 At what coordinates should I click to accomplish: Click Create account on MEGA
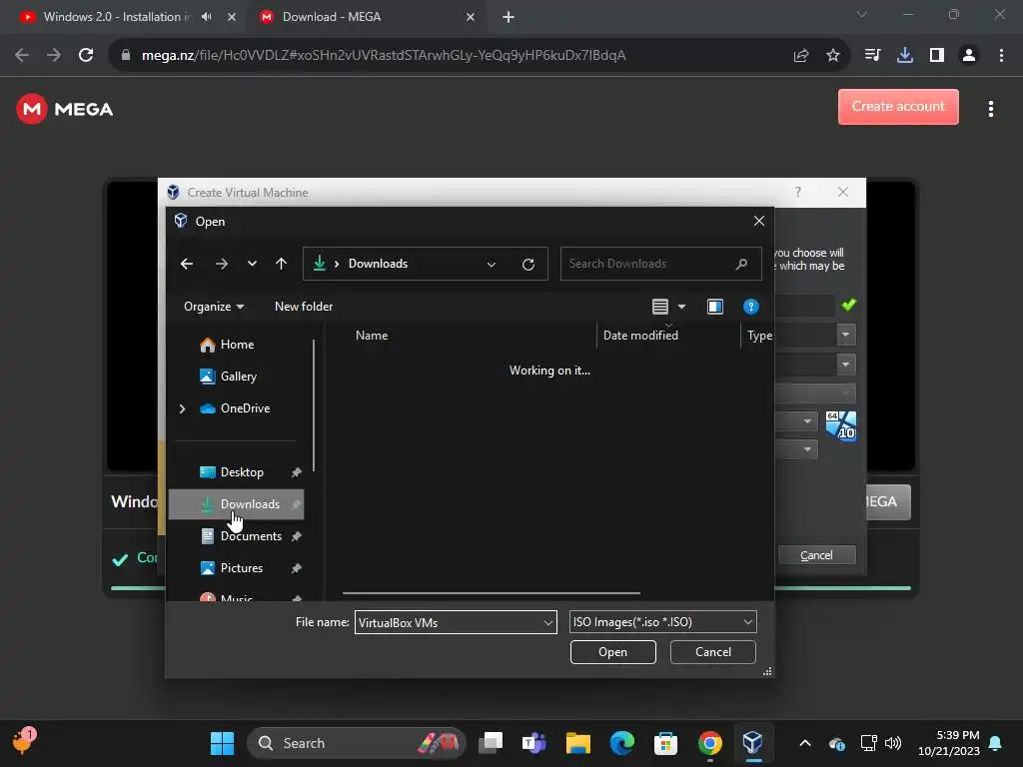click(898, 106)
